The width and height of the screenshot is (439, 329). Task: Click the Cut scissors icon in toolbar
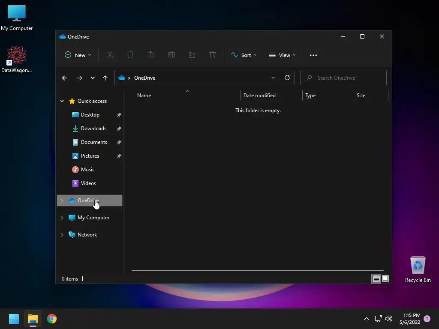(x=109, y=55)
